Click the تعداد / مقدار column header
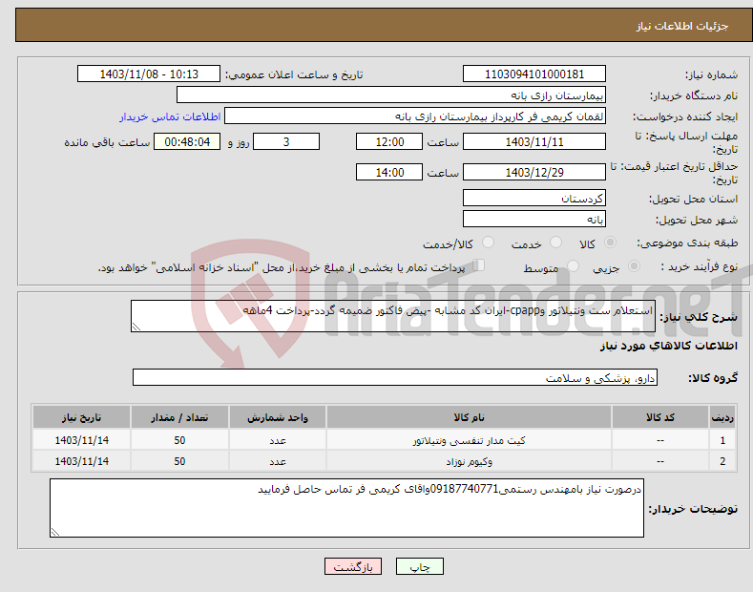This screenshot has width=753, height=592. 179,417
